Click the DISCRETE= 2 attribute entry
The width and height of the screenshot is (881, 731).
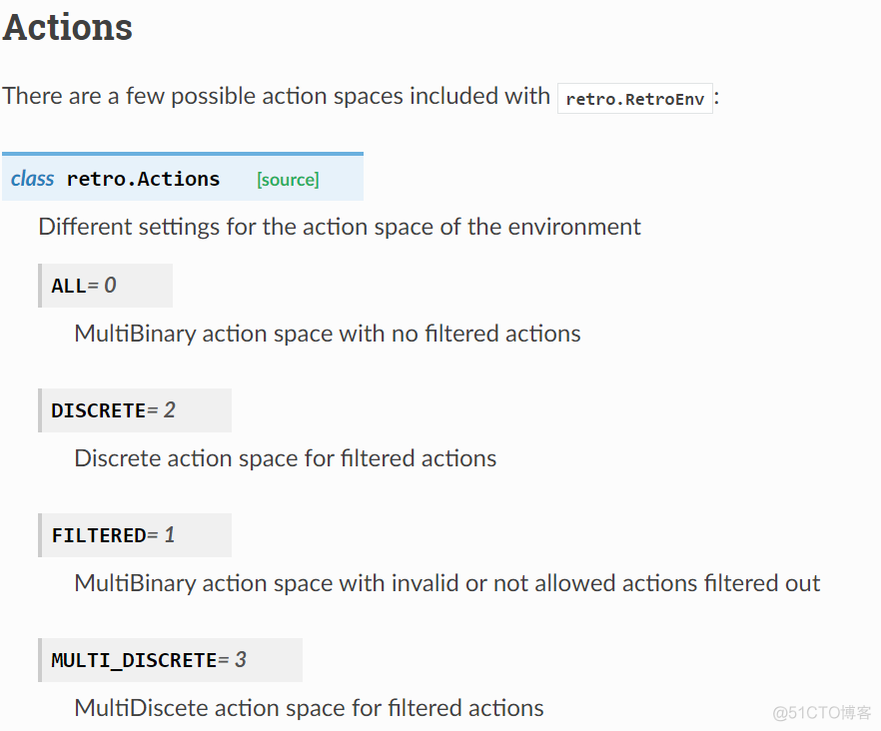(135, 410)
